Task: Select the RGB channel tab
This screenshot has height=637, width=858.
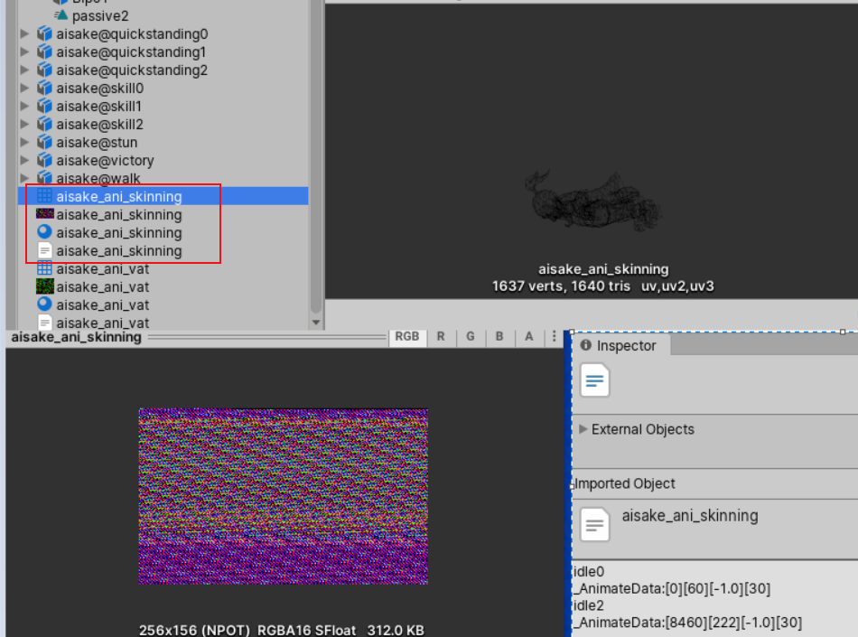Action: [x=407, y=336]
